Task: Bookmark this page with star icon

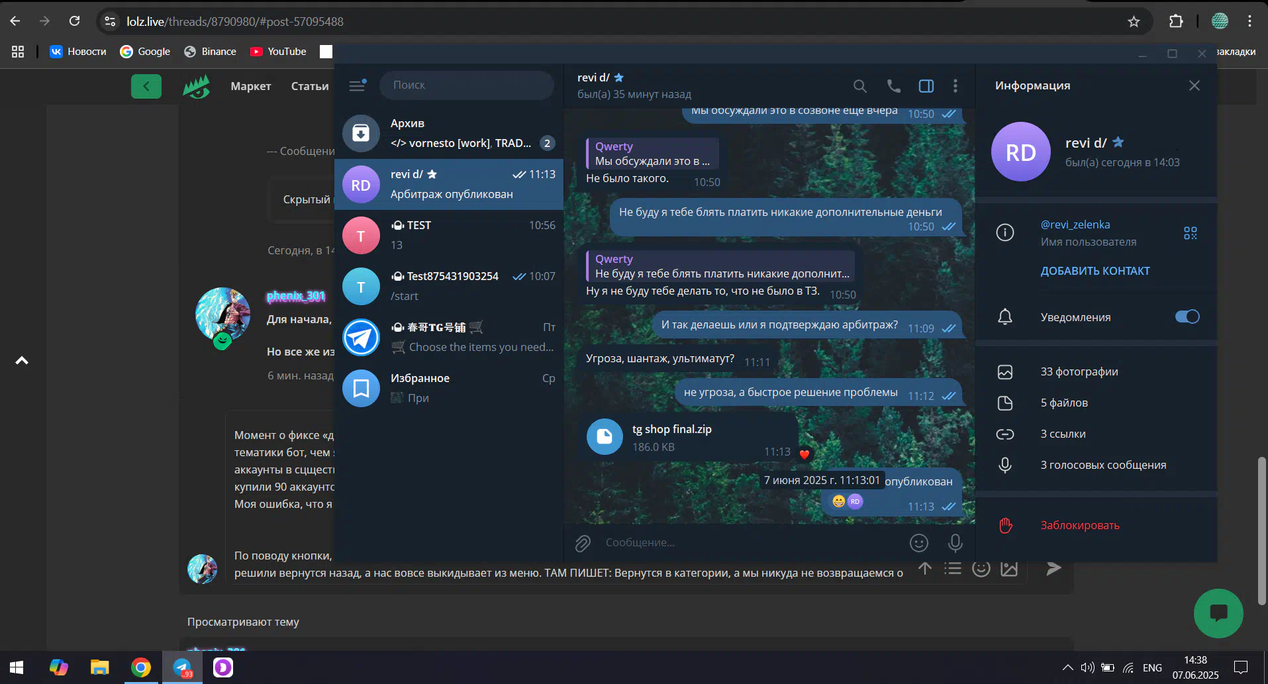Action: click(x=1134, y=21)
